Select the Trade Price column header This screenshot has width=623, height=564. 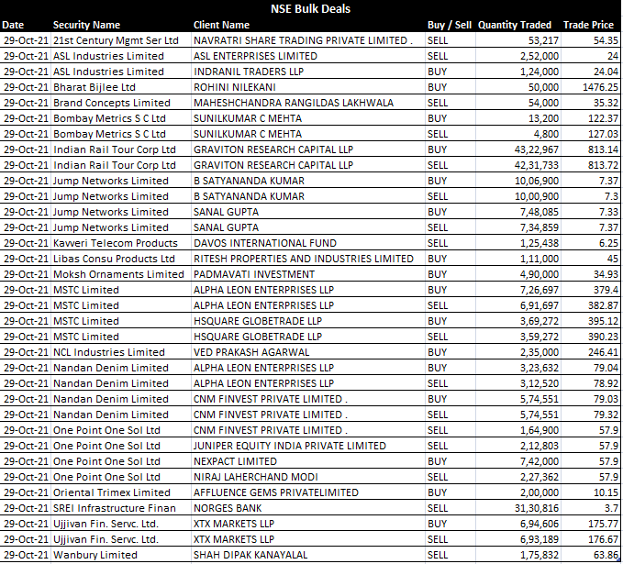point(588,25)
